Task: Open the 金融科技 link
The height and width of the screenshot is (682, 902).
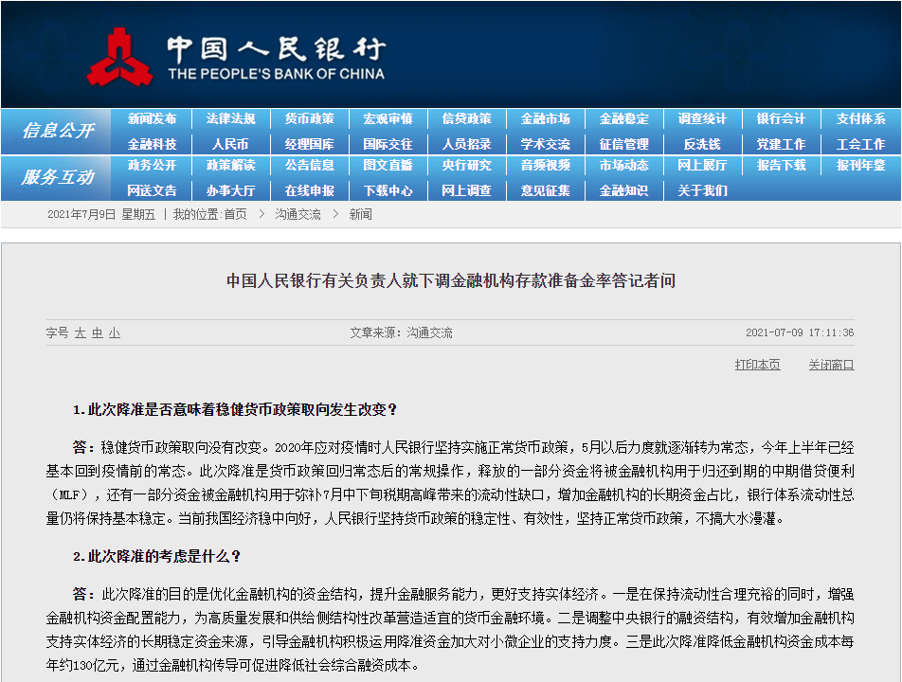Action: (152, 144)
